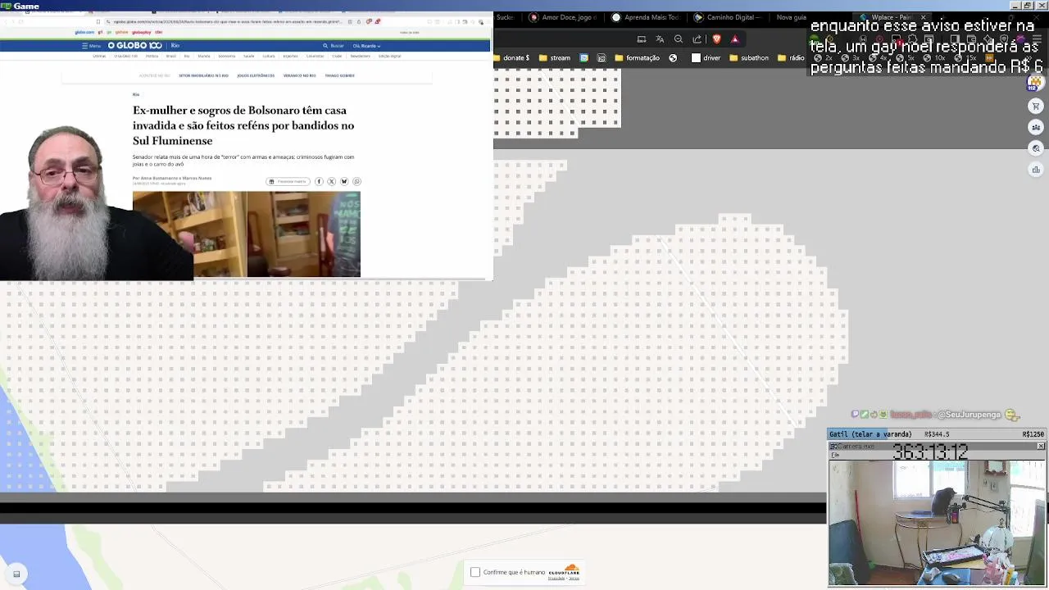Viewport: 1049px width, 590px height.
Task: Open the Wplace store cart icon
Action: point(1036,106)
